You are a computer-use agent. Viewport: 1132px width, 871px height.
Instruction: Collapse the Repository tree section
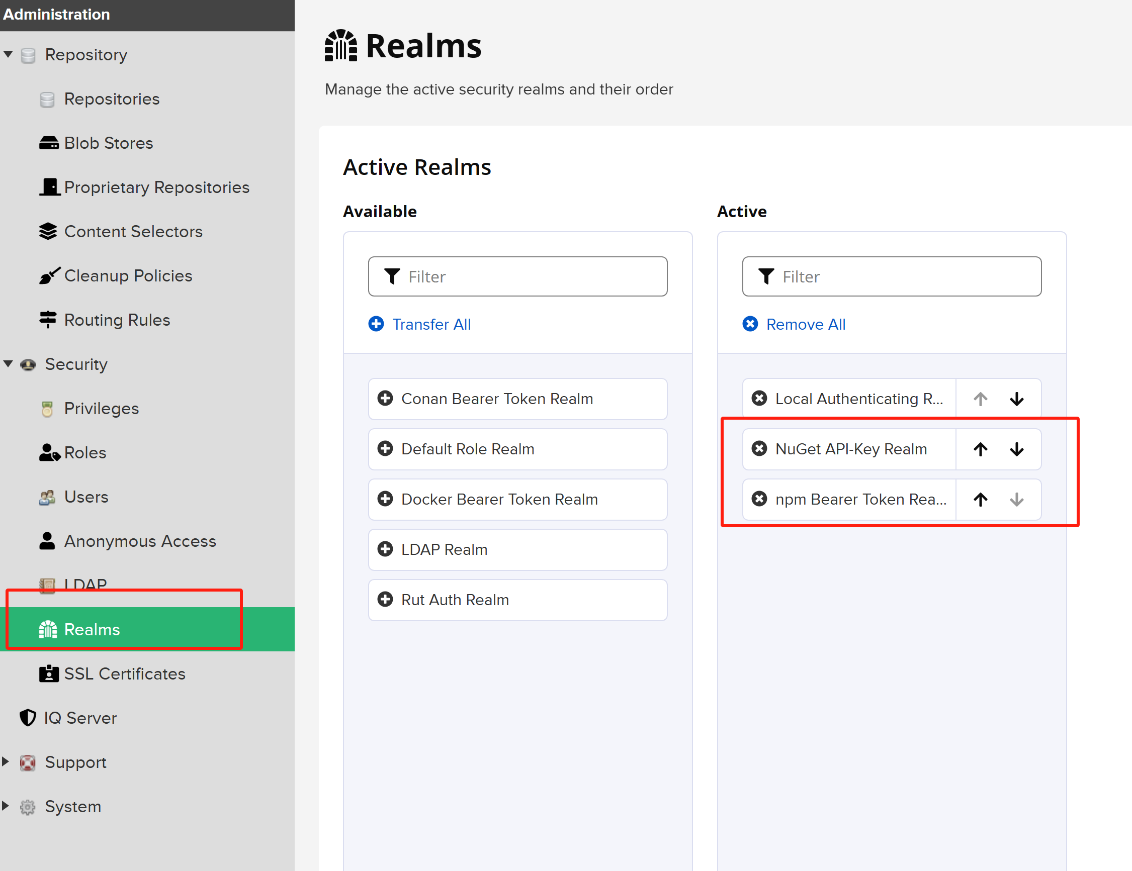tap(8, 54)
